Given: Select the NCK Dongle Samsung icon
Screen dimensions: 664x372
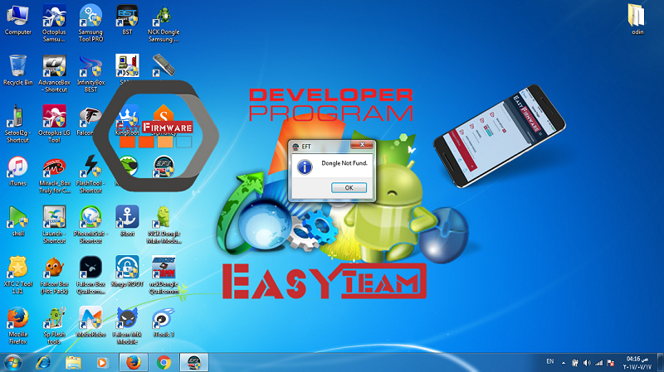Looking at the screenshot, I should tap(164, 23).
